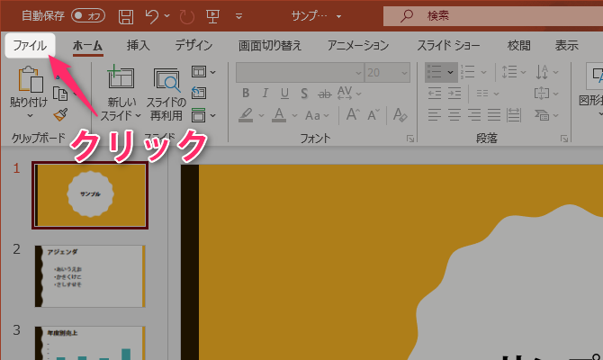Expand the 貼り付け dropdown arrow
603x360 pixels.
click(x=30, y=115)
